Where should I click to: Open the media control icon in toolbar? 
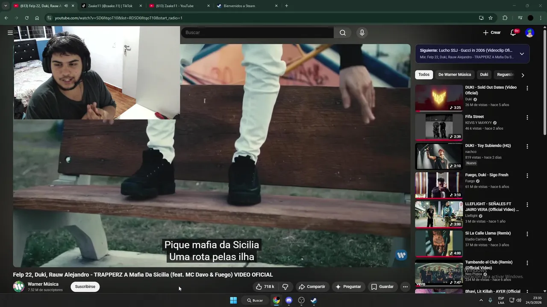520,18
